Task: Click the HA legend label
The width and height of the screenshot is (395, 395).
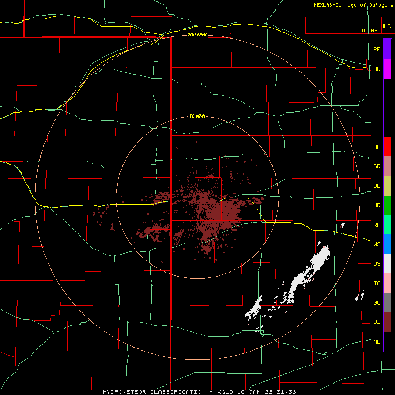Action: coord(377,147)
